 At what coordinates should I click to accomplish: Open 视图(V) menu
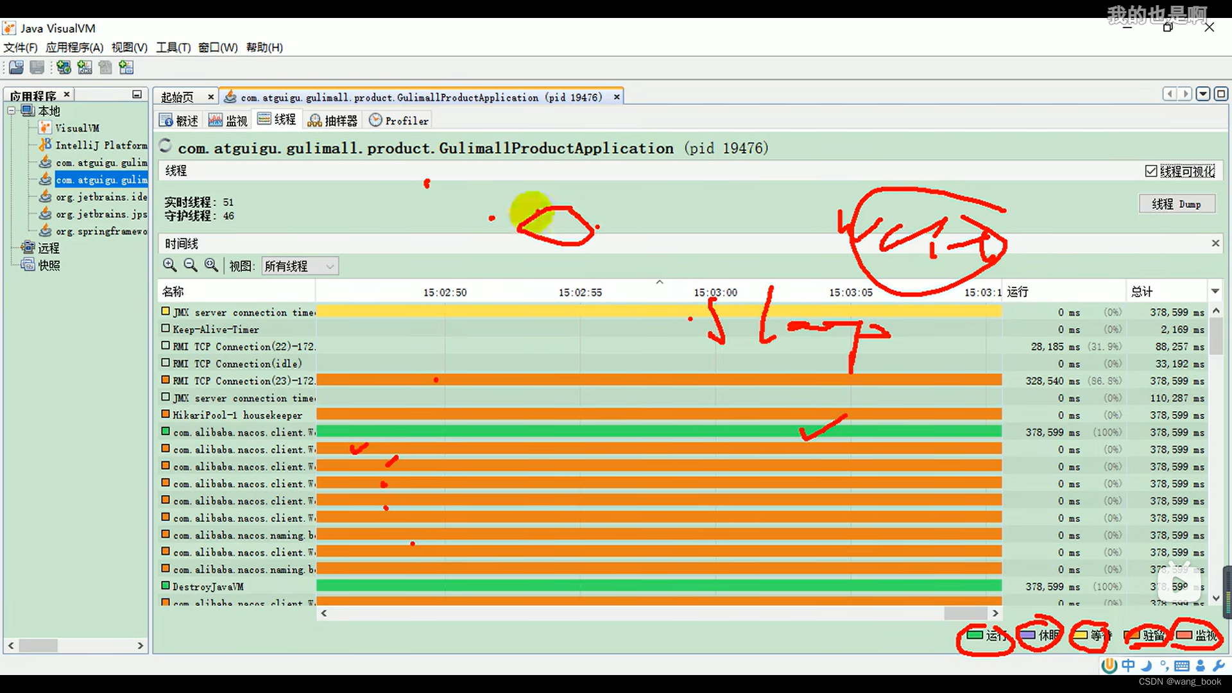[x=130, y=47]
